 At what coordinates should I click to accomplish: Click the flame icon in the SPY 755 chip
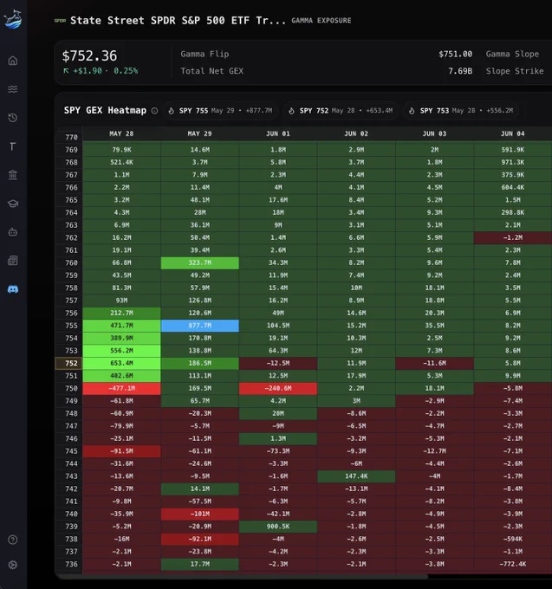(171, 111)
